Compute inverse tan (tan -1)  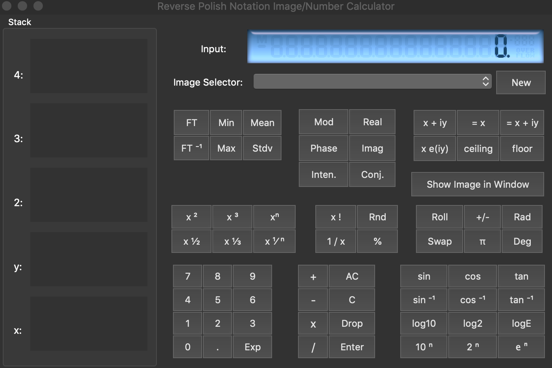(x=521, y=300)
